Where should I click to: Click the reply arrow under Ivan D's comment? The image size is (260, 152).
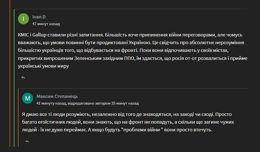[x=23, y=78]
